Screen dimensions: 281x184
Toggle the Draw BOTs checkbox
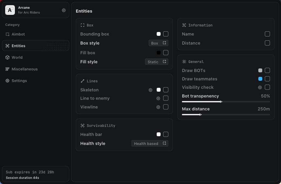point(267,70)
